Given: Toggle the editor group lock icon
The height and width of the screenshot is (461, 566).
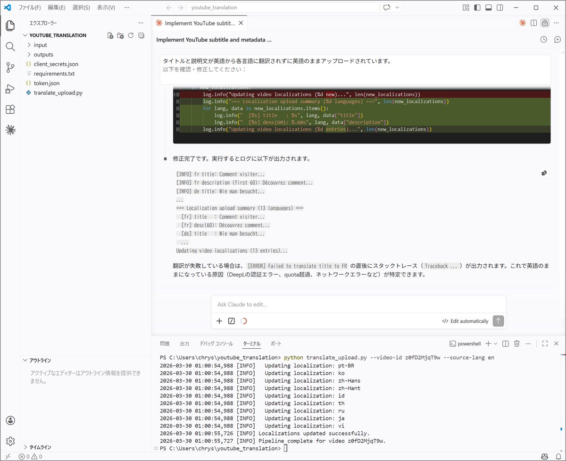Looking at the screenshot, I should click(x=545, y=23).
